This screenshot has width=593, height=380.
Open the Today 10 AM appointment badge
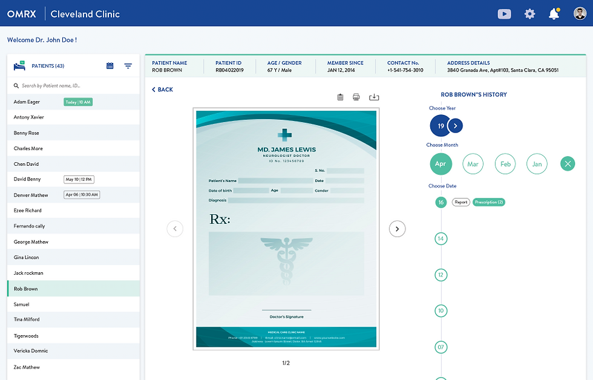pos(78,102)
